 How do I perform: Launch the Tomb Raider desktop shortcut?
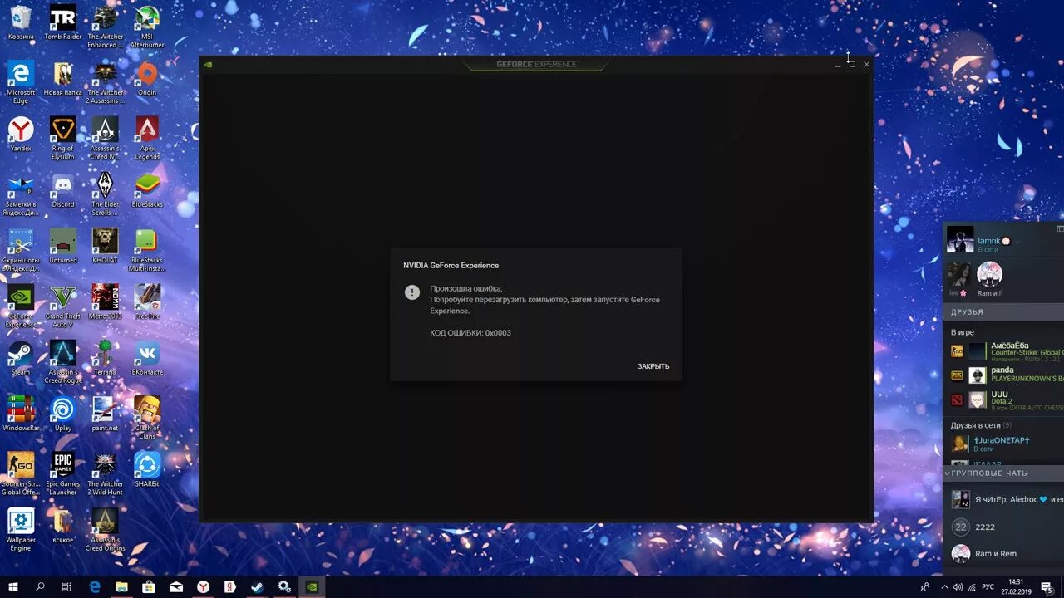pyautogui.click(x=63, y=23)
